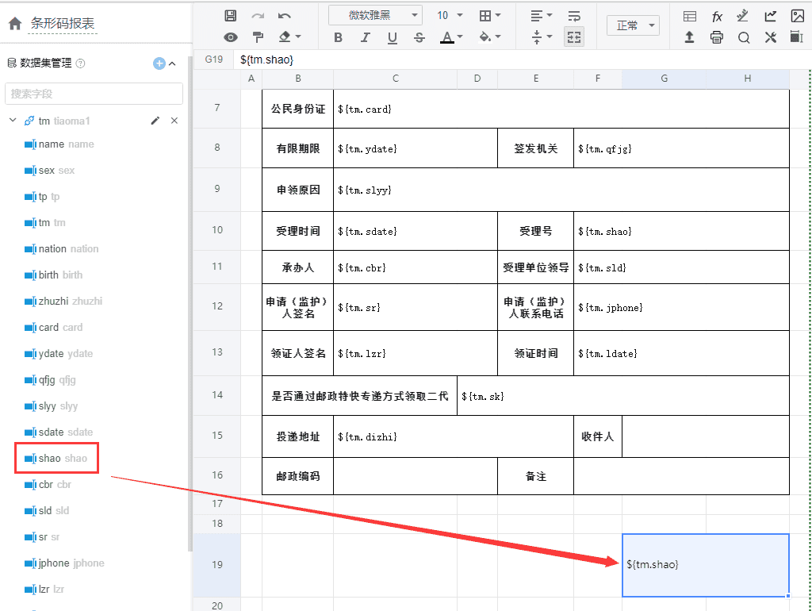
Task: Open the 微软雅黑 font family dropdown
Action: [375, 16]
